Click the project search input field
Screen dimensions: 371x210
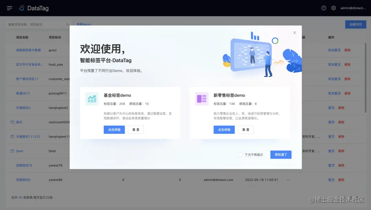click(x=38, y=25)
